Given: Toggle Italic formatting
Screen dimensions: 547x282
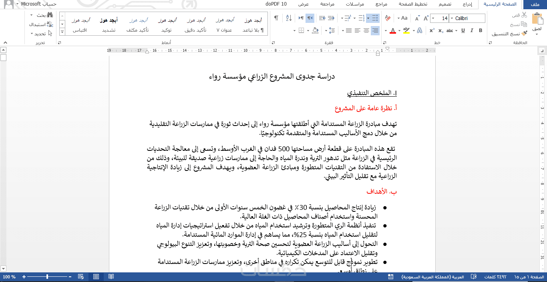Looking at the screenshot, I should click(x=472, y=30).
